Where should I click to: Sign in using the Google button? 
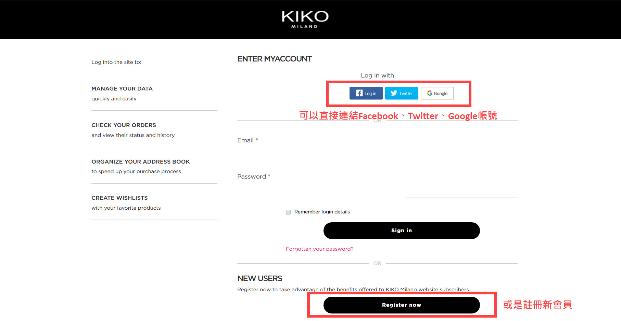437,93
